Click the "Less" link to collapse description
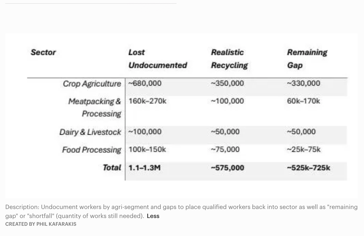Screen dimensions: 364x236 coord(153,216)
